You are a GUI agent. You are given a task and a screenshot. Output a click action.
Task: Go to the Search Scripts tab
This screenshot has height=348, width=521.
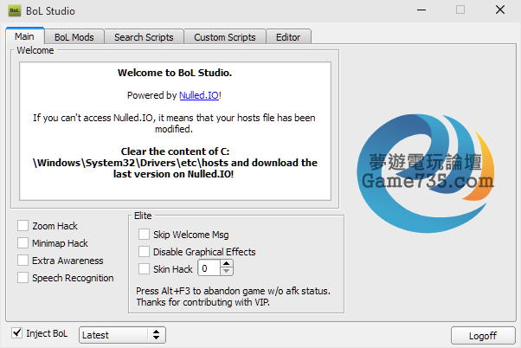(x=144, y=37)
